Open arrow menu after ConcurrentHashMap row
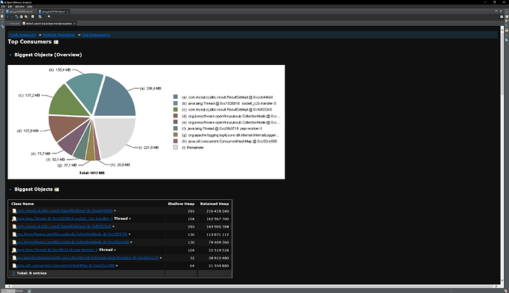Viewport: 509px width, 293px height. coord(117,266)
